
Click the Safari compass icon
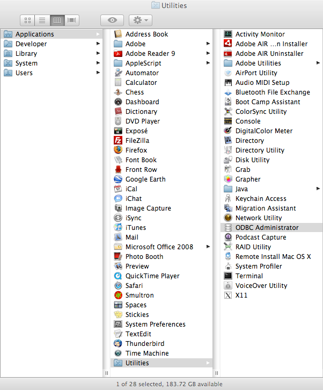tap(118, 286)
